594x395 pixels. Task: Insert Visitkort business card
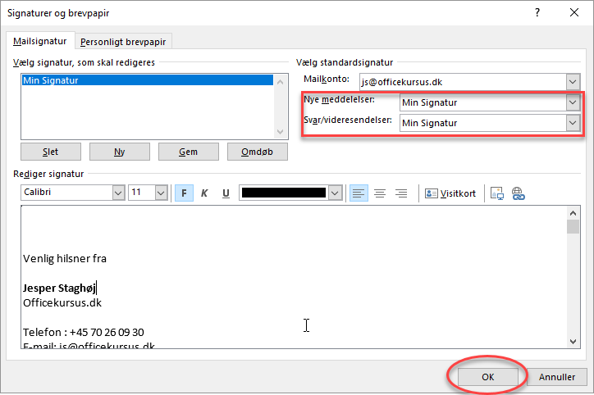[x=450, y=193]
